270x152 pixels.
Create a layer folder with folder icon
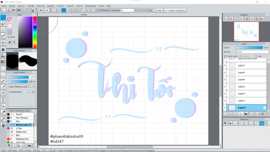tap(246, 114)
